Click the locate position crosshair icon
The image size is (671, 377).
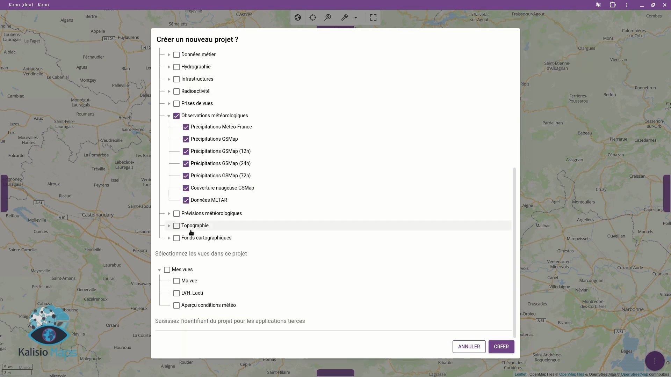pyautogui.click(x=313, y=17)
